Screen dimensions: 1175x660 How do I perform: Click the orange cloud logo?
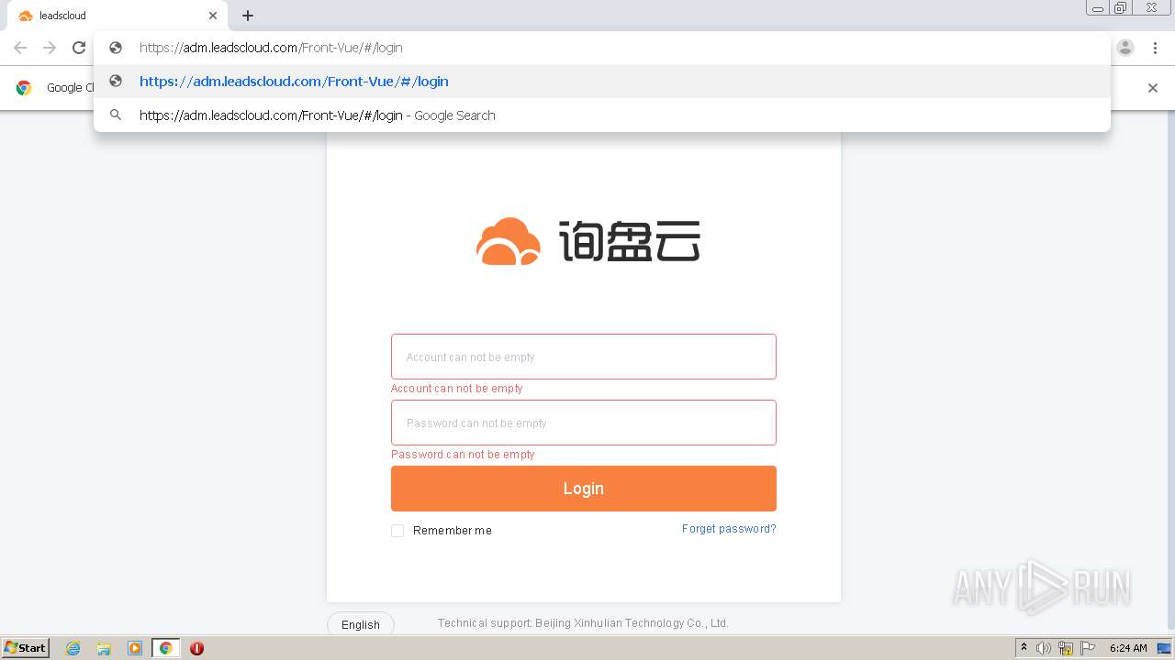pos(509,242)
